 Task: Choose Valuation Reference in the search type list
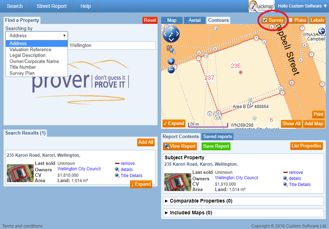pyautogui.click(x=37, y=49)
